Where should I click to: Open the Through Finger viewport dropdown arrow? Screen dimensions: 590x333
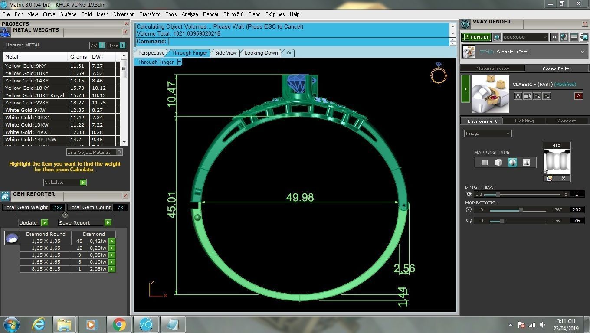[x=180, y=62]
